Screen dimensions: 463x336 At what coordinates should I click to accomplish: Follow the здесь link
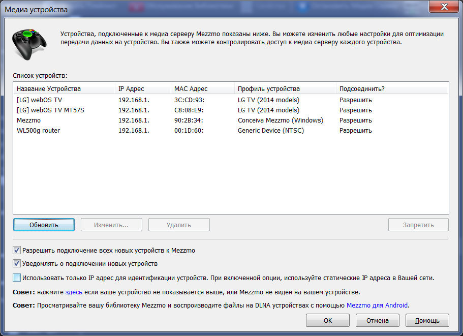pyautogui.click(x=74, y=292)
